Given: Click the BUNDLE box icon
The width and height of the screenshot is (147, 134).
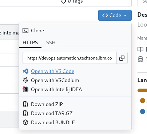Looking at the screenshot, I should tap(25, 122).
